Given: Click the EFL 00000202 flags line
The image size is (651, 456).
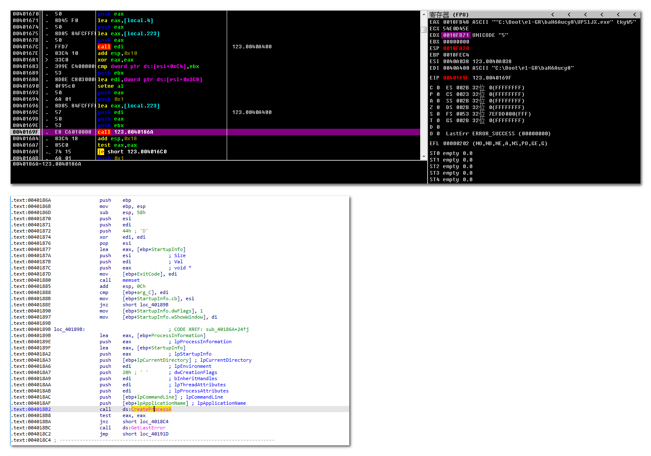Looking at the screenshot, I should pyautogui.click(x=488, y=144).
